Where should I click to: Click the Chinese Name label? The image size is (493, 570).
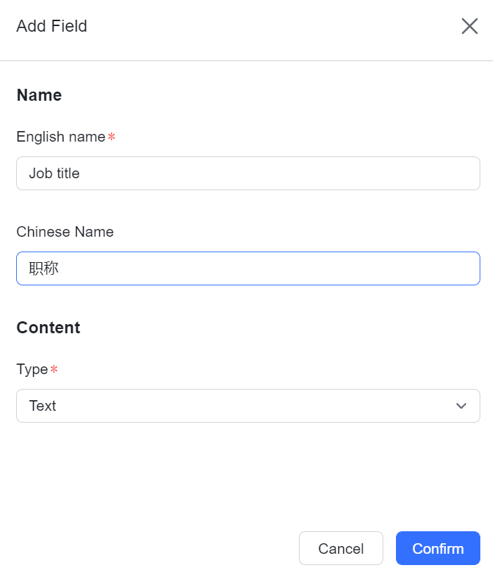click(65, 232)
